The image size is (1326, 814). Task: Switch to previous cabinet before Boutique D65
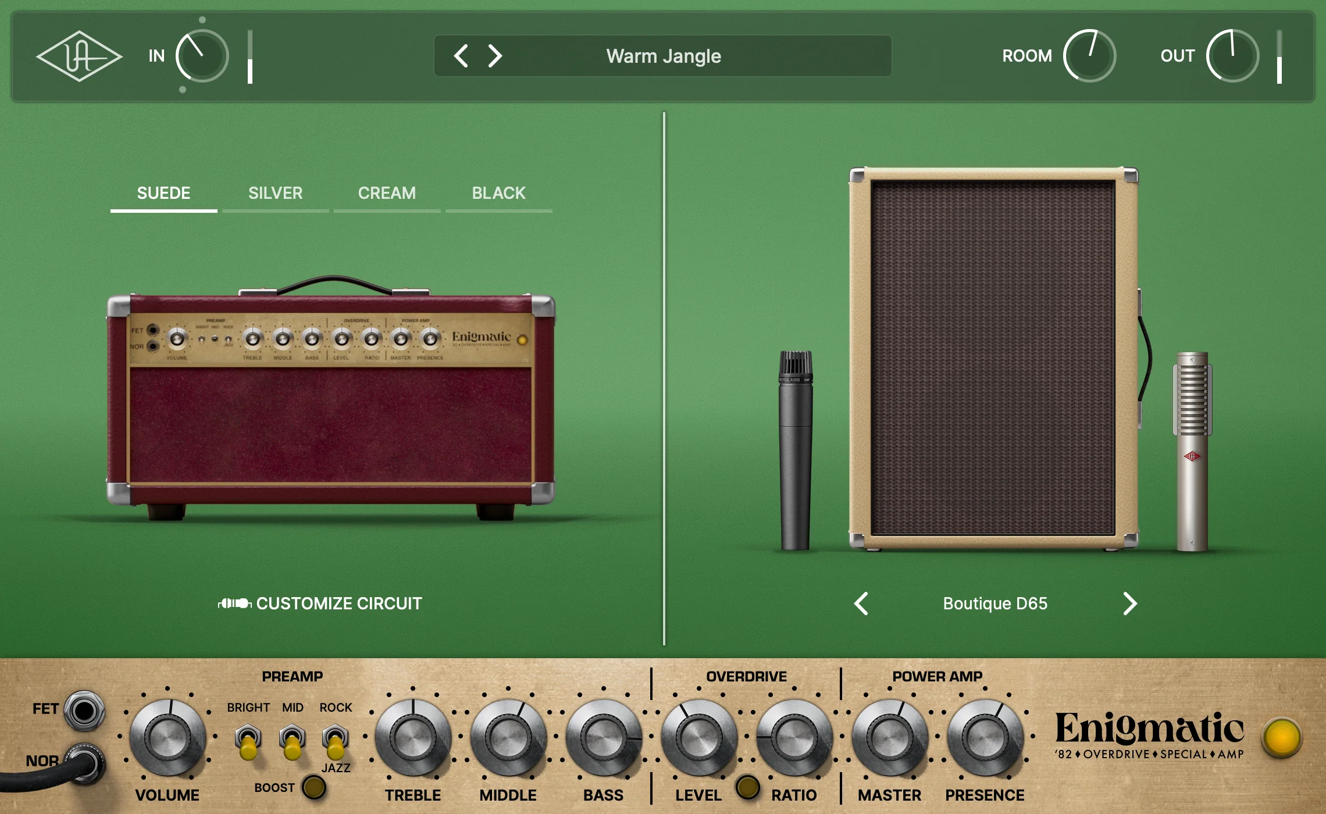click(861, 604)
